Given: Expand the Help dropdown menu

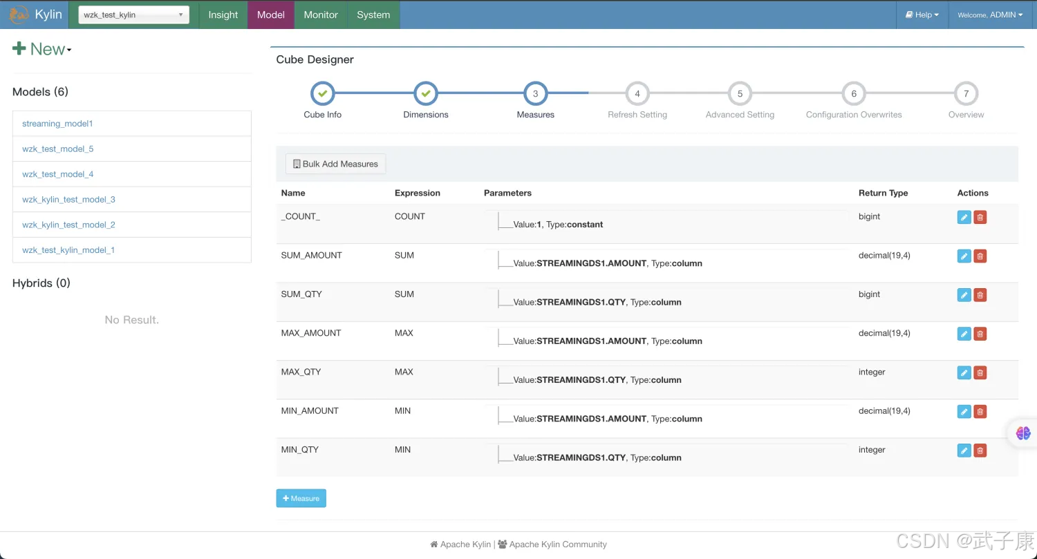Looking at the screenshot, I should 922,15.
